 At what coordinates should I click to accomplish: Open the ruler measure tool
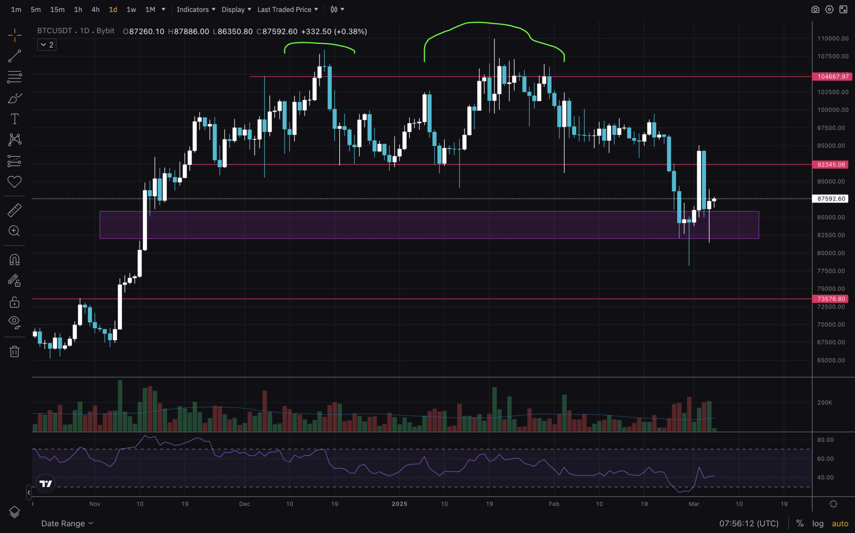coord(15,210)
